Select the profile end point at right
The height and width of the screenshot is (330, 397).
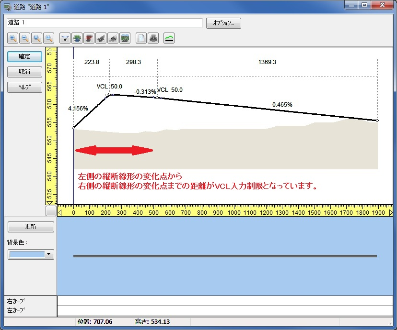(x=377, y=121)
